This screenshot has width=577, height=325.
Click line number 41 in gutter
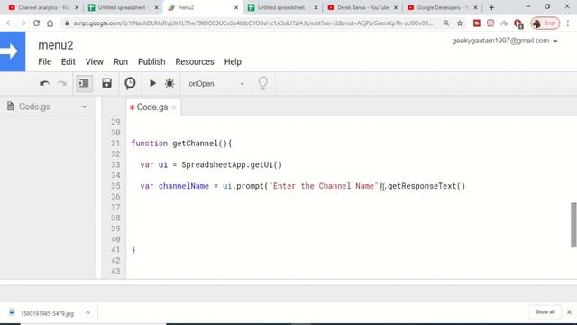115,250
